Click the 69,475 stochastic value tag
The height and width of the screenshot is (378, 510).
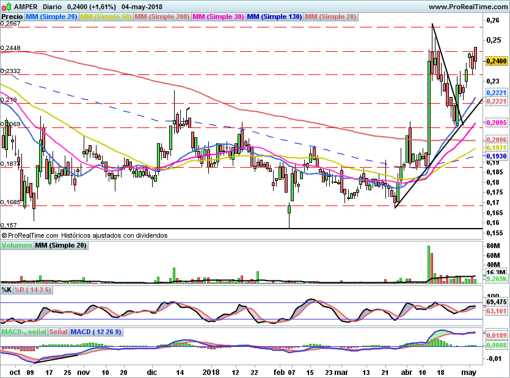[497, 302]
